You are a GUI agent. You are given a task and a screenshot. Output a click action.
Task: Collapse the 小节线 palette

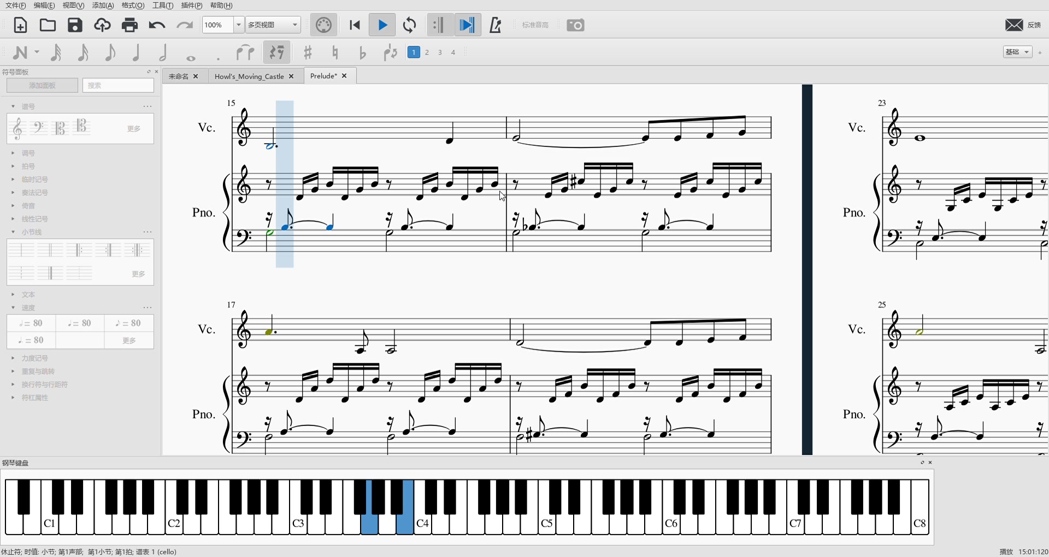(x=31, y=232)
